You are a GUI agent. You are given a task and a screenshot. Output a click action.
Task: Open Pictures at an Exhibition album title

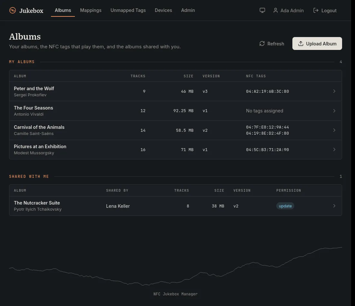click(x=40, y=147)
